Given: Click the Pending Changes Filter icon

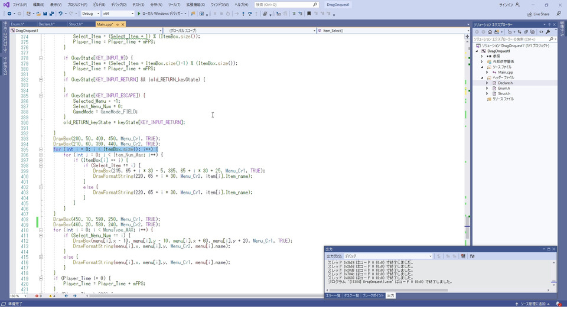Looking at the screenshot, I should coord(510,32).
